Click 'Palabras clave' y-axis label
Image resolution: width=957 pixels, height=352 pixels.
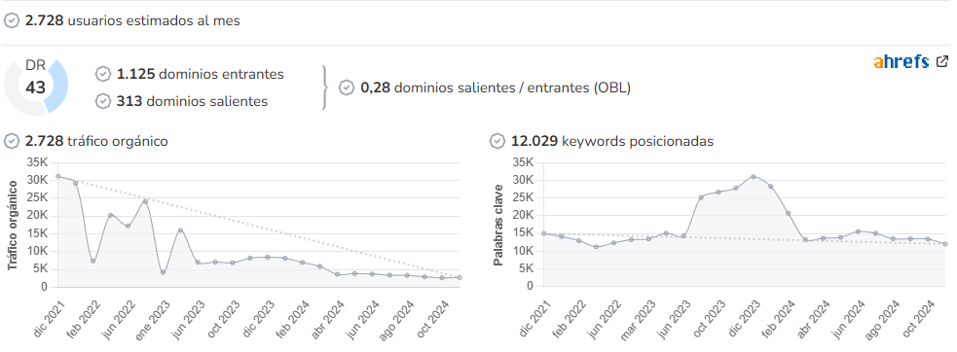(498, 225)
